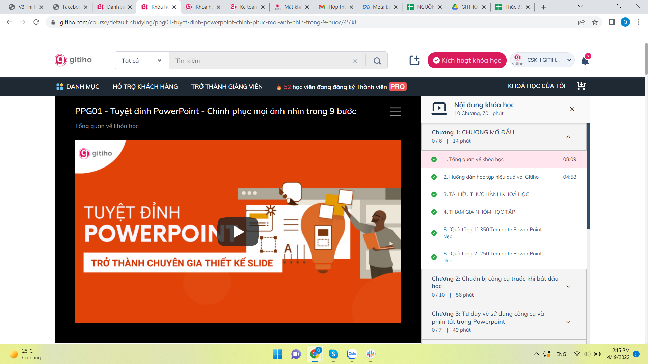The image size is (648, 364).
Task: Open weather widget showing 25°C
Action: pos(26,354)
